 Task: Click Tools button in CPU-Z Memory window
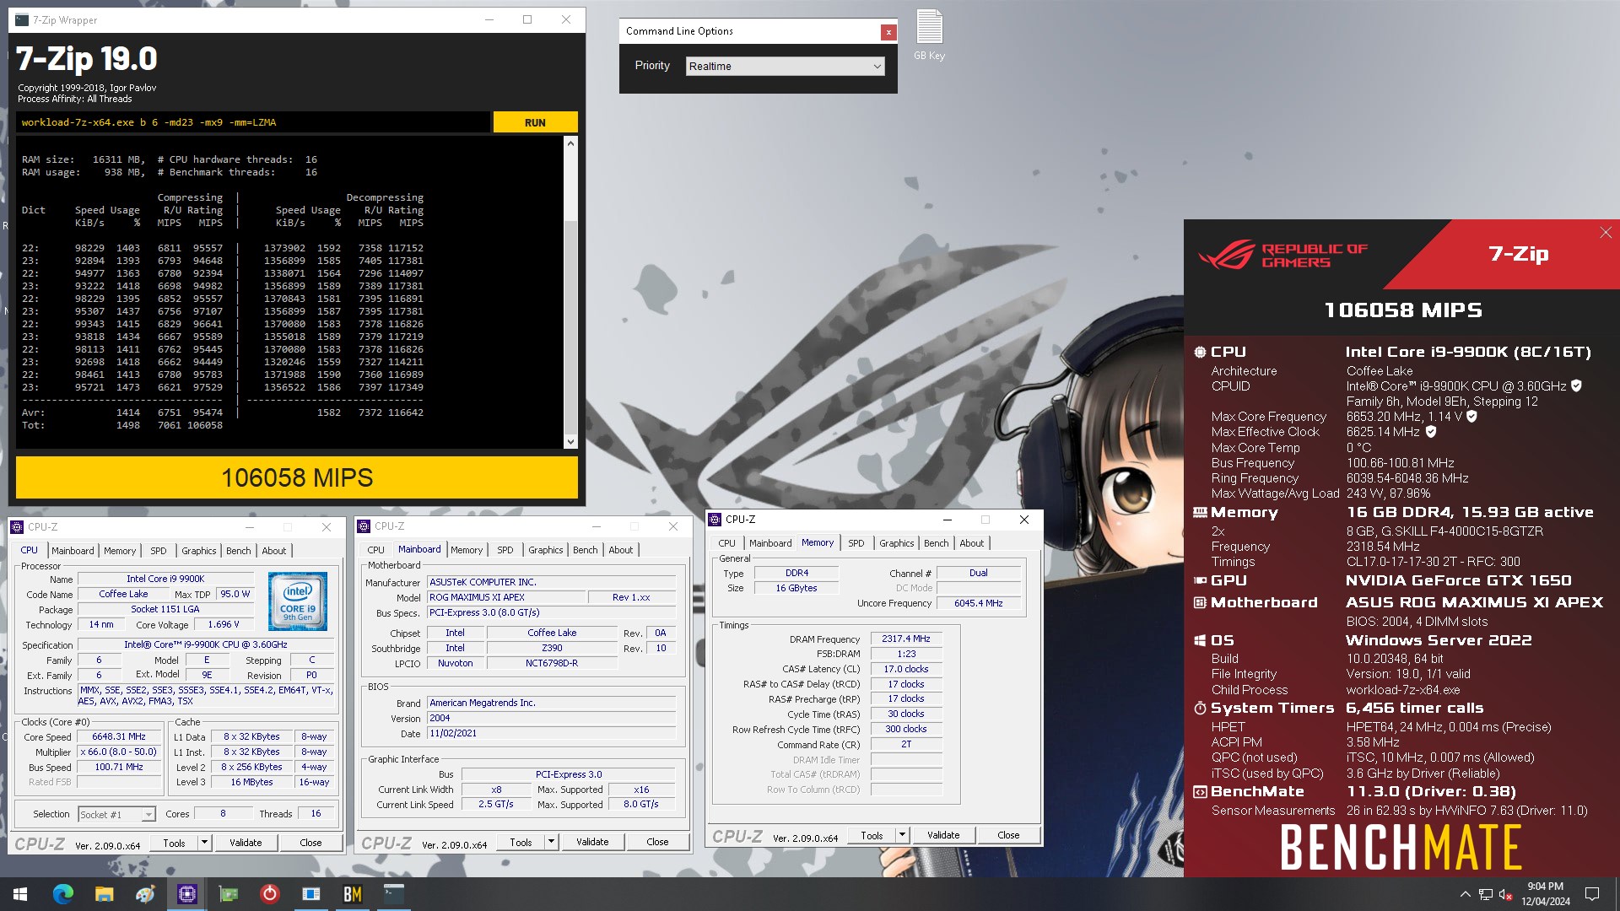[x=872, y=835]
